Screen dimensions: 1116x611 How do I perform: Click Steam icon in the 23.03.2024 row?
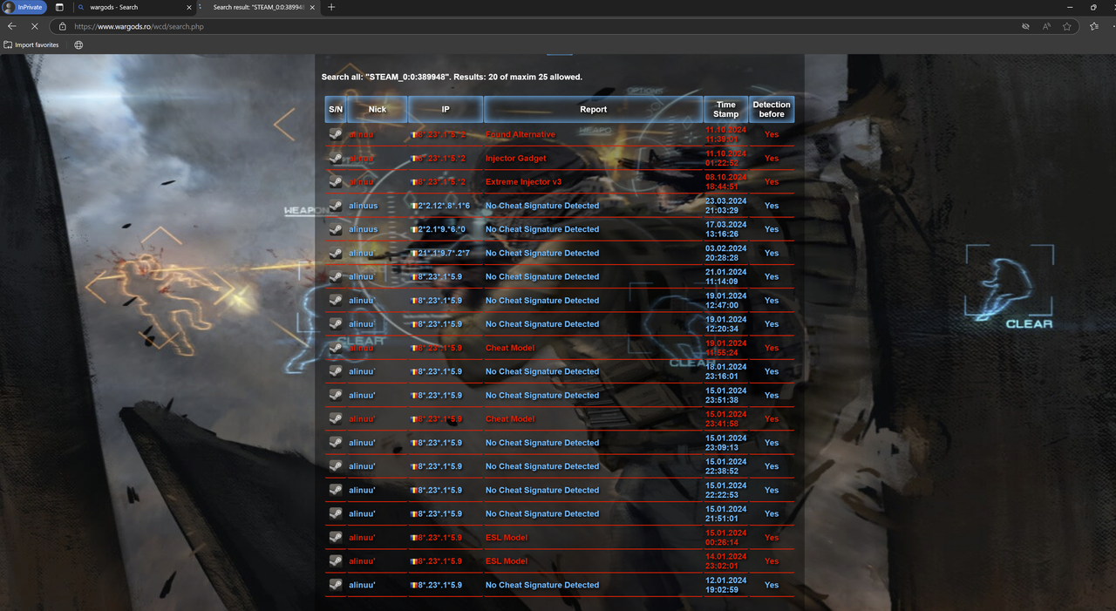pyautogui.click(x=336, y=206)
